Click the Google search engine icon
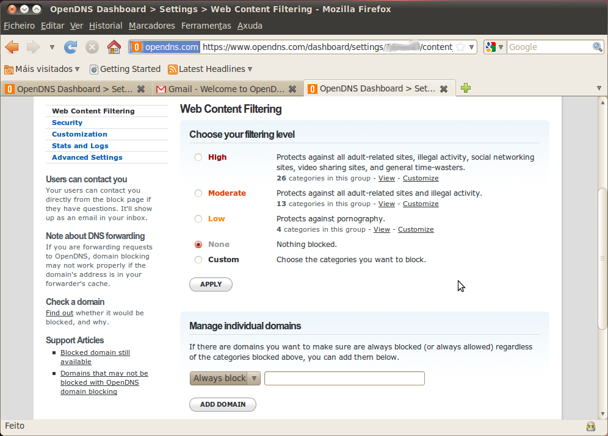 (x=490, y=47)
